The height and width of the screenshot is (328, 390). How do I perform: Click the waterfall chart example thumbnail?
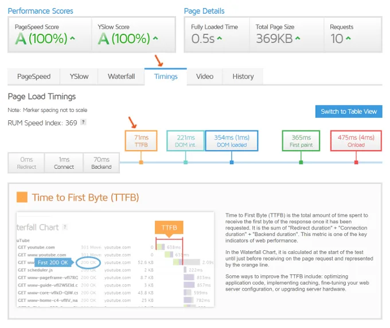point(115,259)
